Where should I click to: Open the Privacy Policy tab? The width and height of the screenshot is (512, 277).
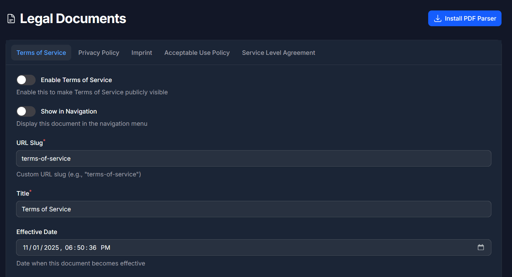(x=98, y=53)
